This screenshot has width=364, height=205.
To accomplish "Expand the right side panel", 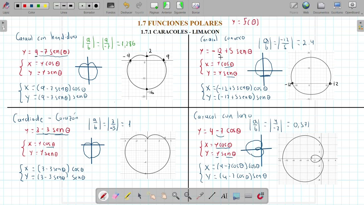I will (x=361, y=26).
